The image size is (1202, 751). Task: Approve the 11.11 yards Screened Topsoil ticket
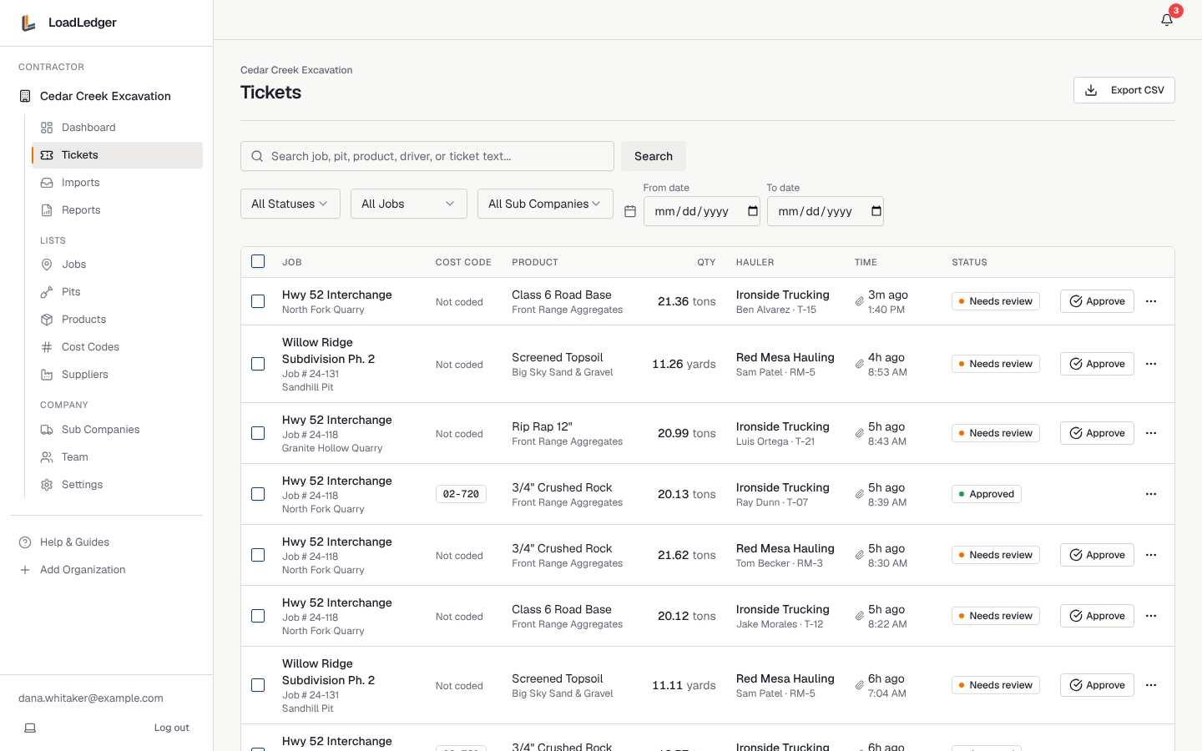click(x=1097, y=685)
